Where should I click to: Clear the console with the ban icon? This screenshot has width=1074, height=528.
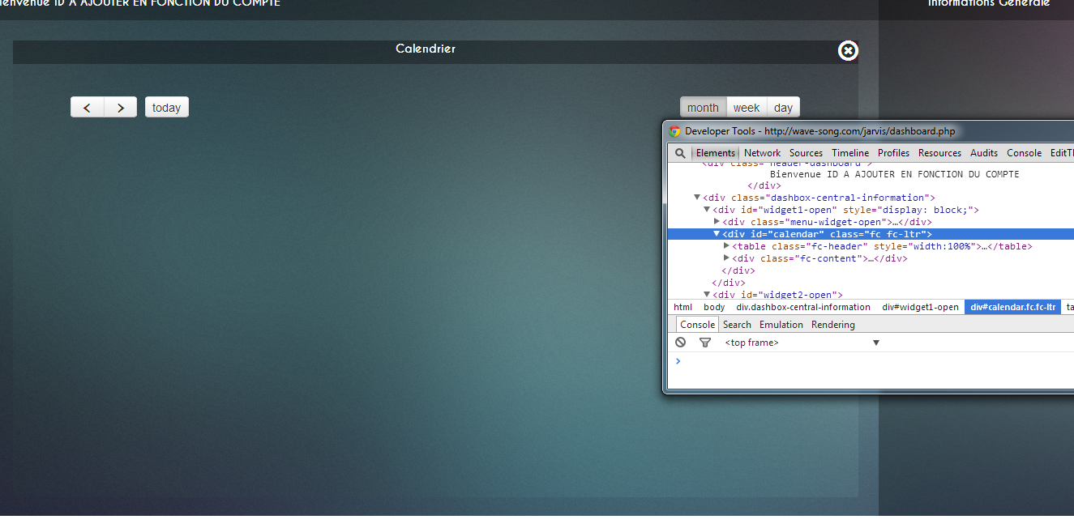click(681, 343)
